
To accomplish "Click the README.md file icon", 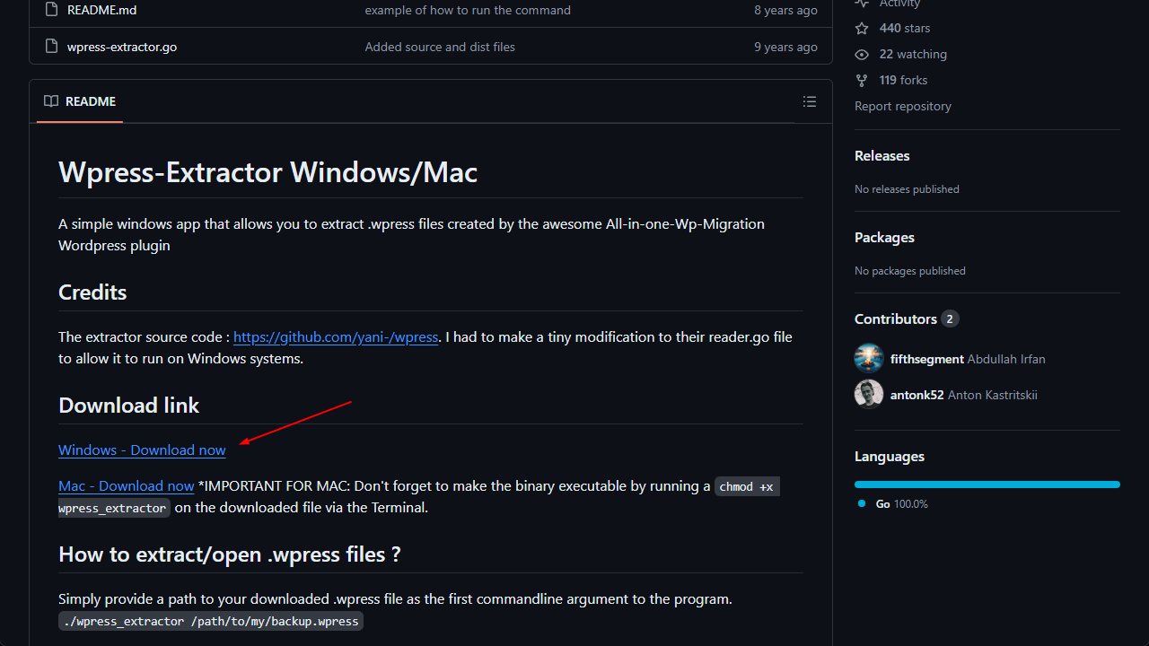I will coord(49,10).
